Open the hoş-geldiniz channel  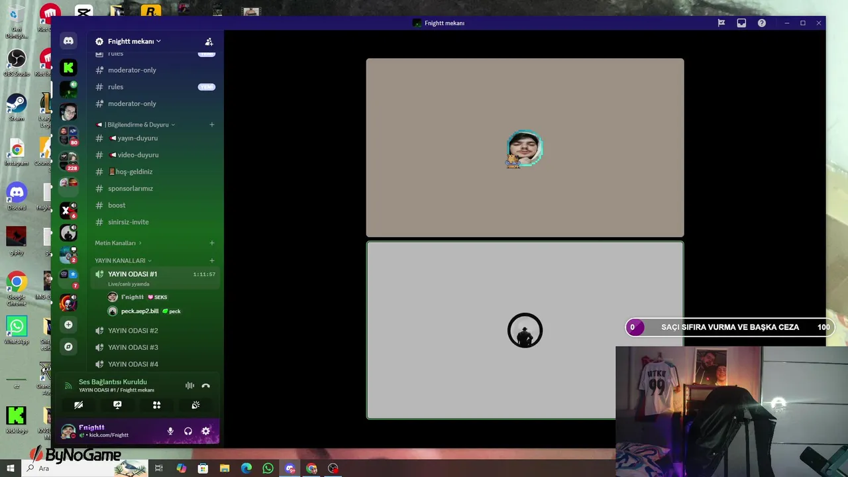pyautogui.click(x=155, y=172)
